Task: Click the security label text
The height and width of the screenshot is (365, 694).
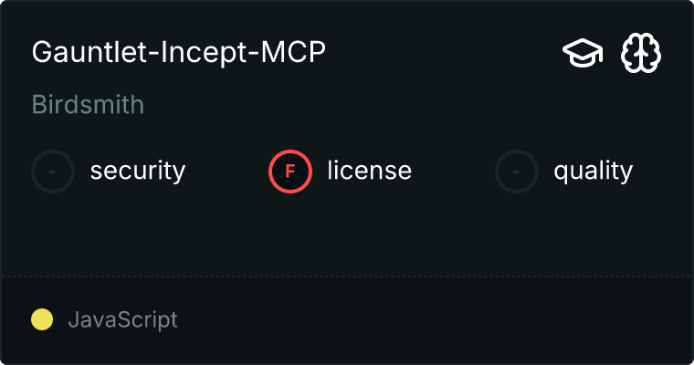Action: click(138, 172)
